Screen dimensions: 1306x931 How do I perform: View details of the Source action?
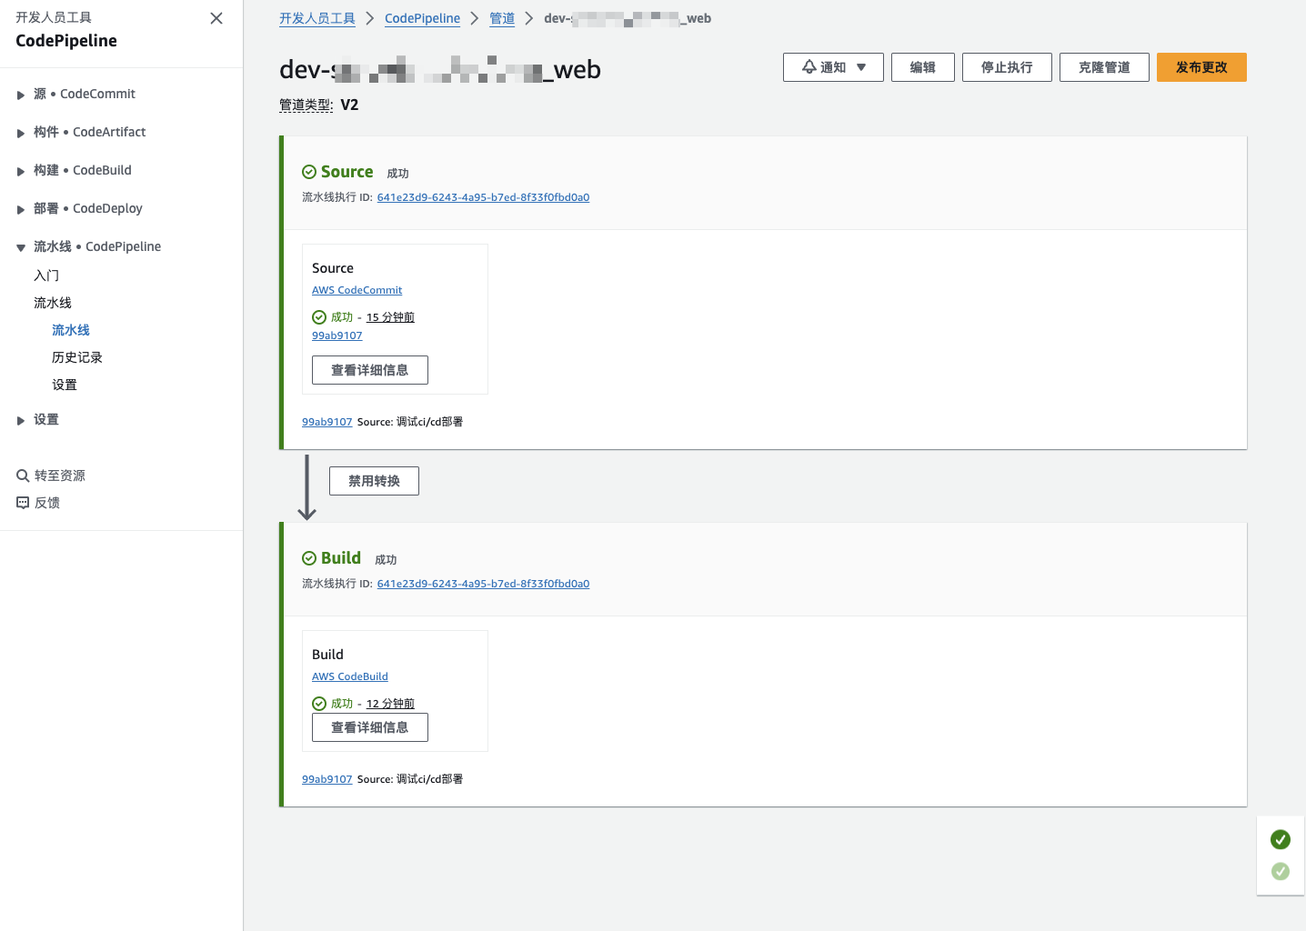(x=370, y=370)
